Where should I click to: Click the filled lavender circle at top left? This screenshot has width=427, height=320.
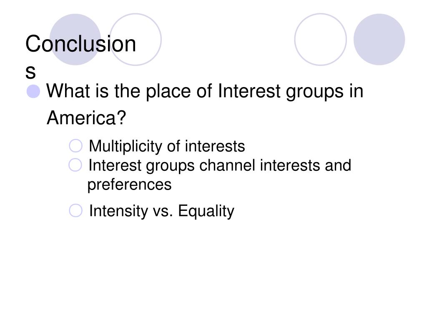pyautogui.click(x=75, y=40)
